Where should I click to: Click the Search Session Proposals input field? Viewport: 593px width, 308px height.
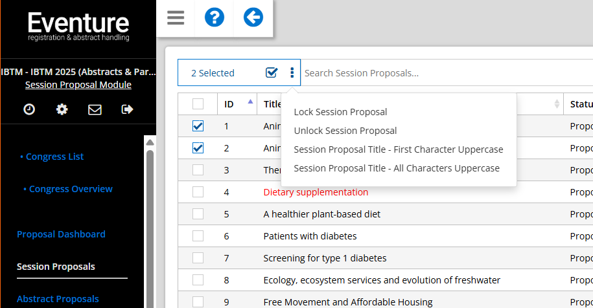441,73
